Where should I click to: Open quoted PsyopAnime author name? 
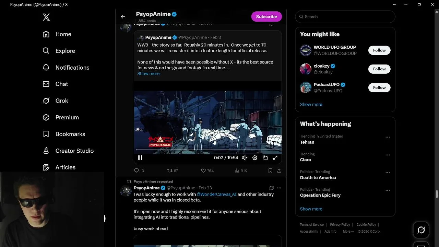click(x=158, y=37)
